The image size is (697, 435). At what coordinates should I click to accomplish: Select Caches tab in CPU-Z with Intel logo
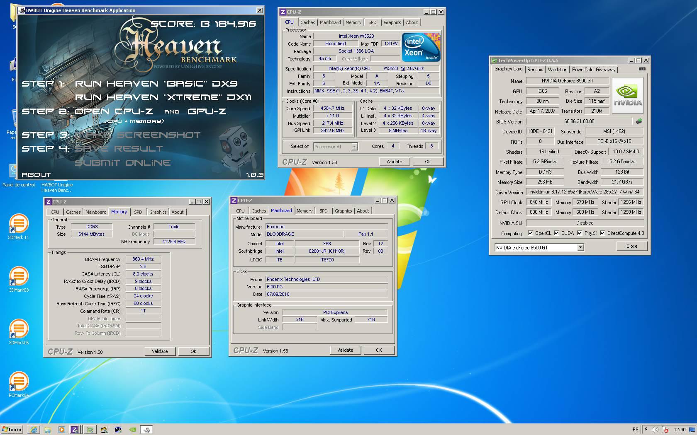tap(308, 22)
